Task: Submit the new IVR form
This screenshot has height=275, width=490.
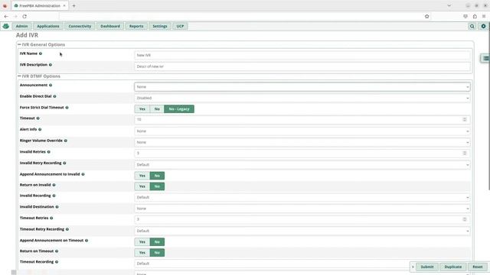Action: [427, 267]
